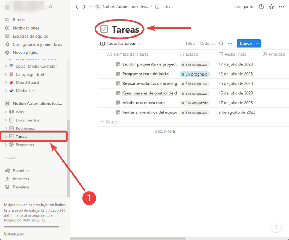Favorite the Tareas page via the star icon
This screenshot has width=289, height=240.
click(271, 7)
